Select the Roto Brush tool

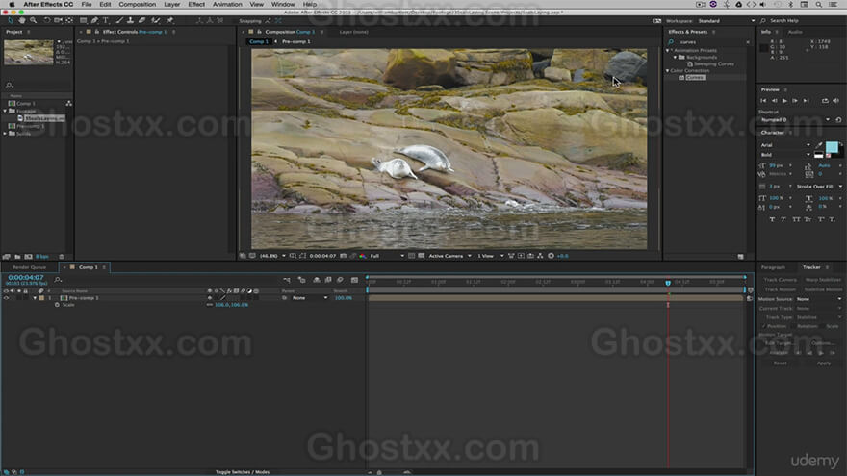click(156, 20)
